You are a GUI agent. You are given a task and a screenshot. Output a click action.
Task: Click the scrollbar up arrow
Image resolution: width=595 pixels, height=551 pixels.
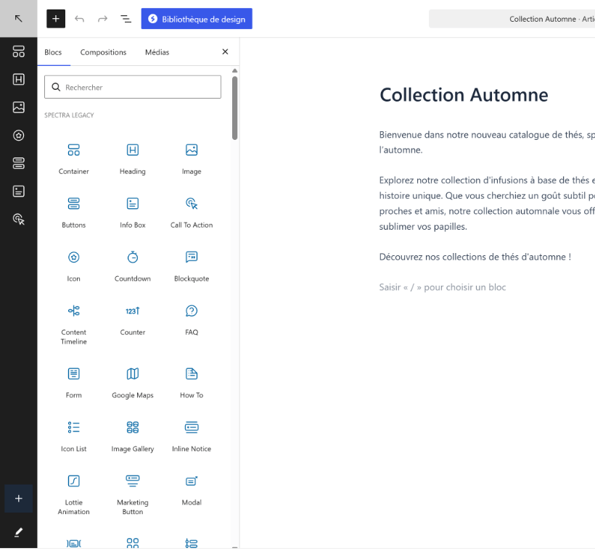[234, 71]
